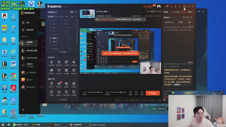Click the 开始直播 start streaming button
This screenshot has height=127, width=226.
click(x=153, y=93)
